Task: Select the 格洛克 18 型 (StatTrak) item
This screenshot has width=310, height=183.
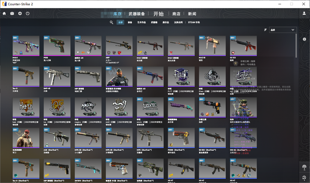Action: click(x=119, y=169)
